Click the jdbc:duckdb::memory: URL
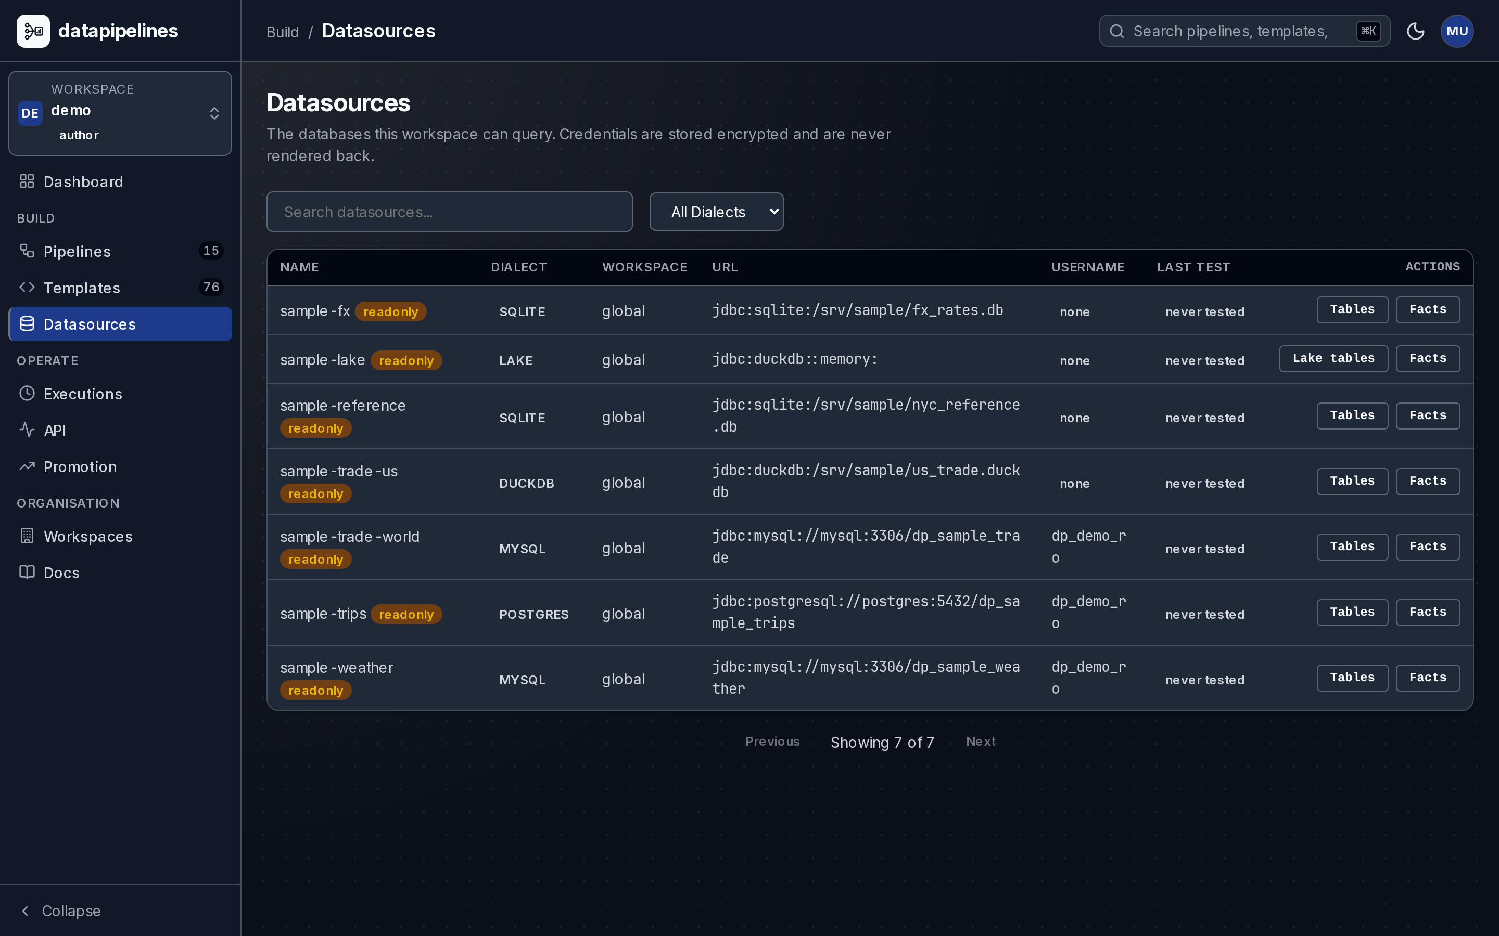This screenshot has width=1499, height=936. tap(795, 359)
